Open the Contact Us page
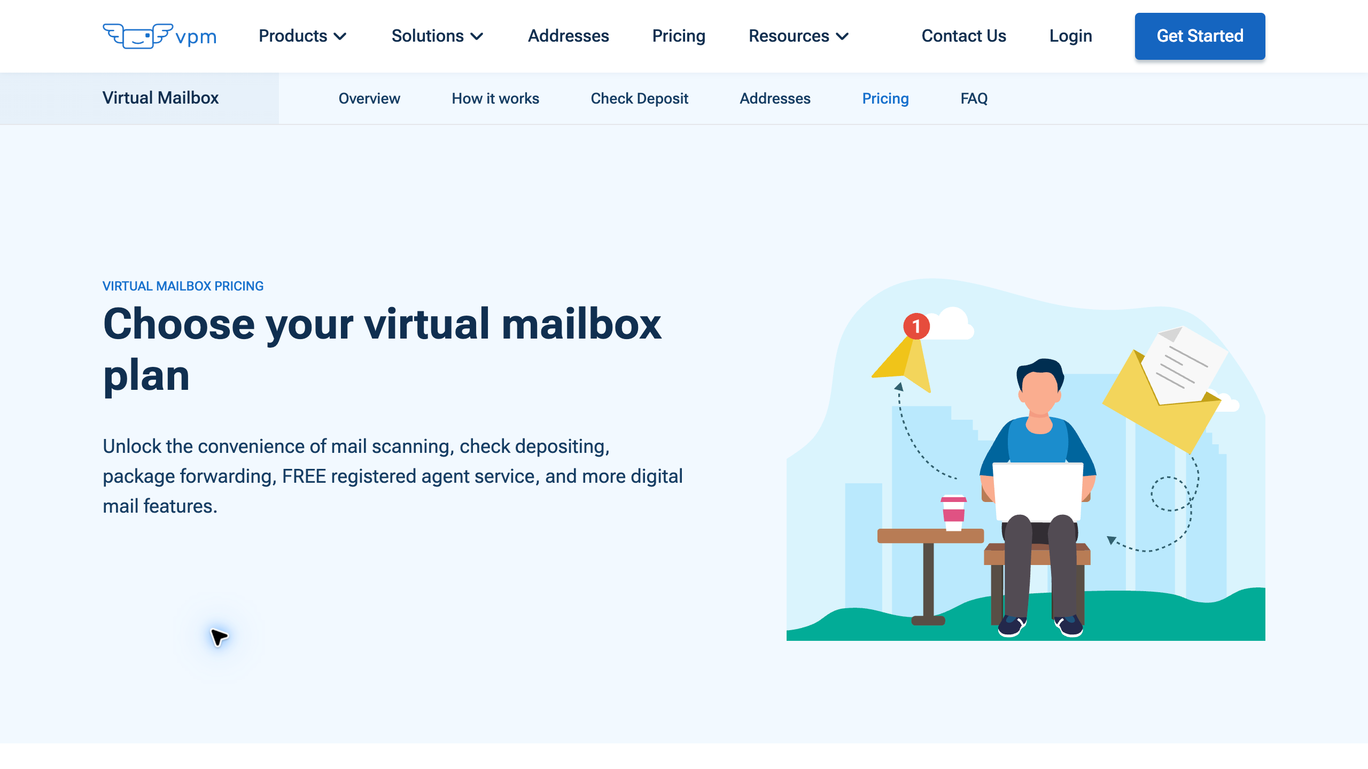Viewport: 1368px width, 769px height. [x=963, y=36]
